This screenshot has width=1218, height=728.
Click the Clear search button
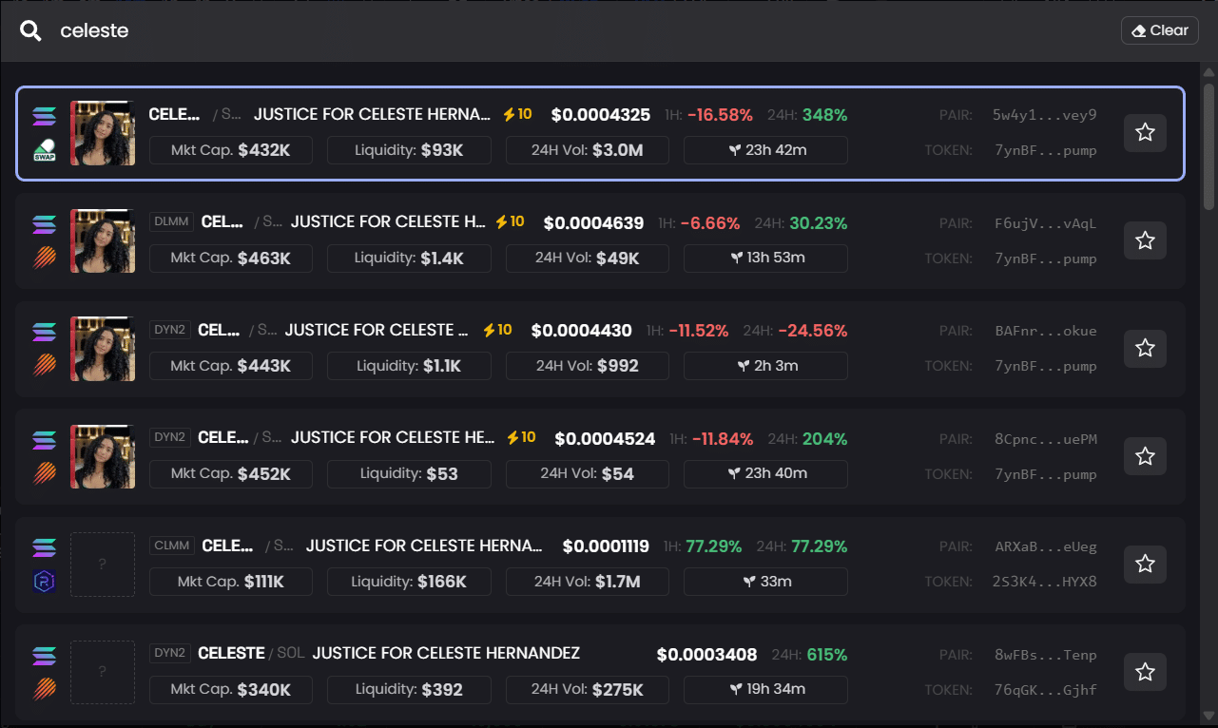(1159, 30)
